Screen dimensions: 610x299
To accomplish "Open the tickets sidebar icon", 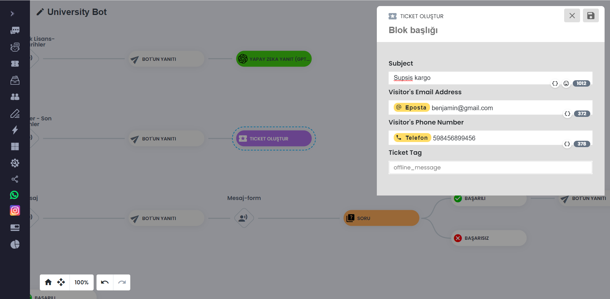I will [x=15, y=64].
